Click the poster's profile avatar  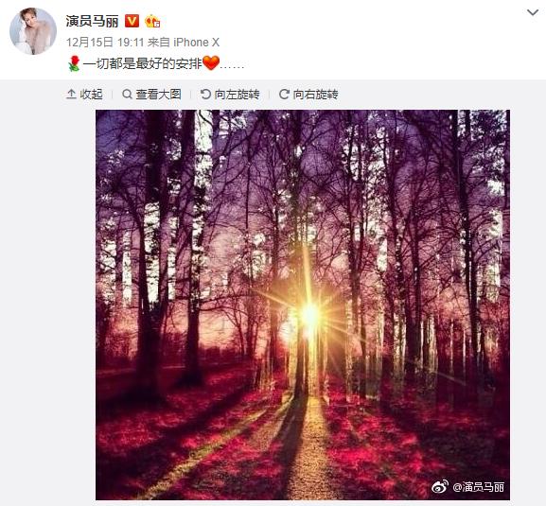(33, 31)
